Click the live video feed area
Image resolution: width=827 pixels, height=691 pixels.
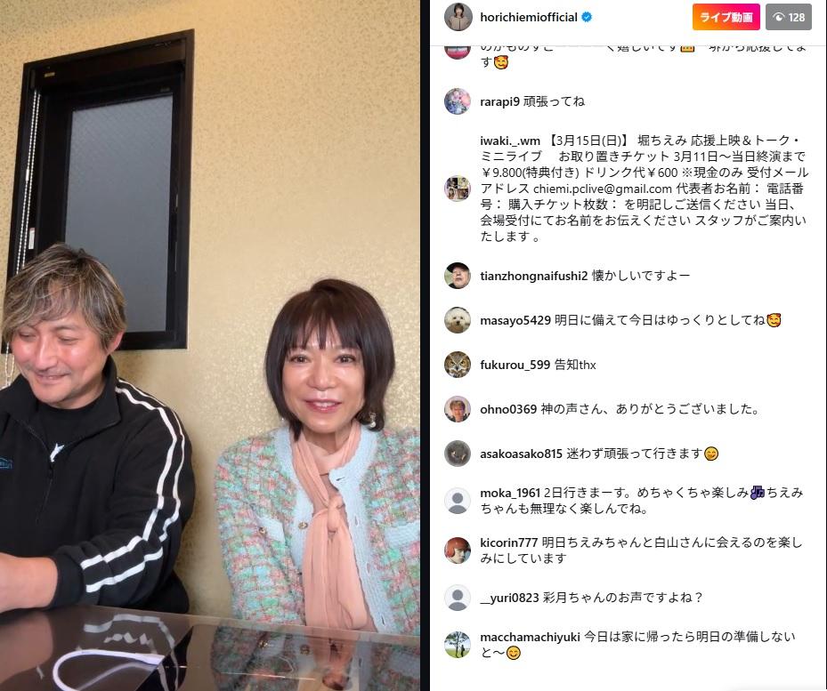(x=210, y=345)
